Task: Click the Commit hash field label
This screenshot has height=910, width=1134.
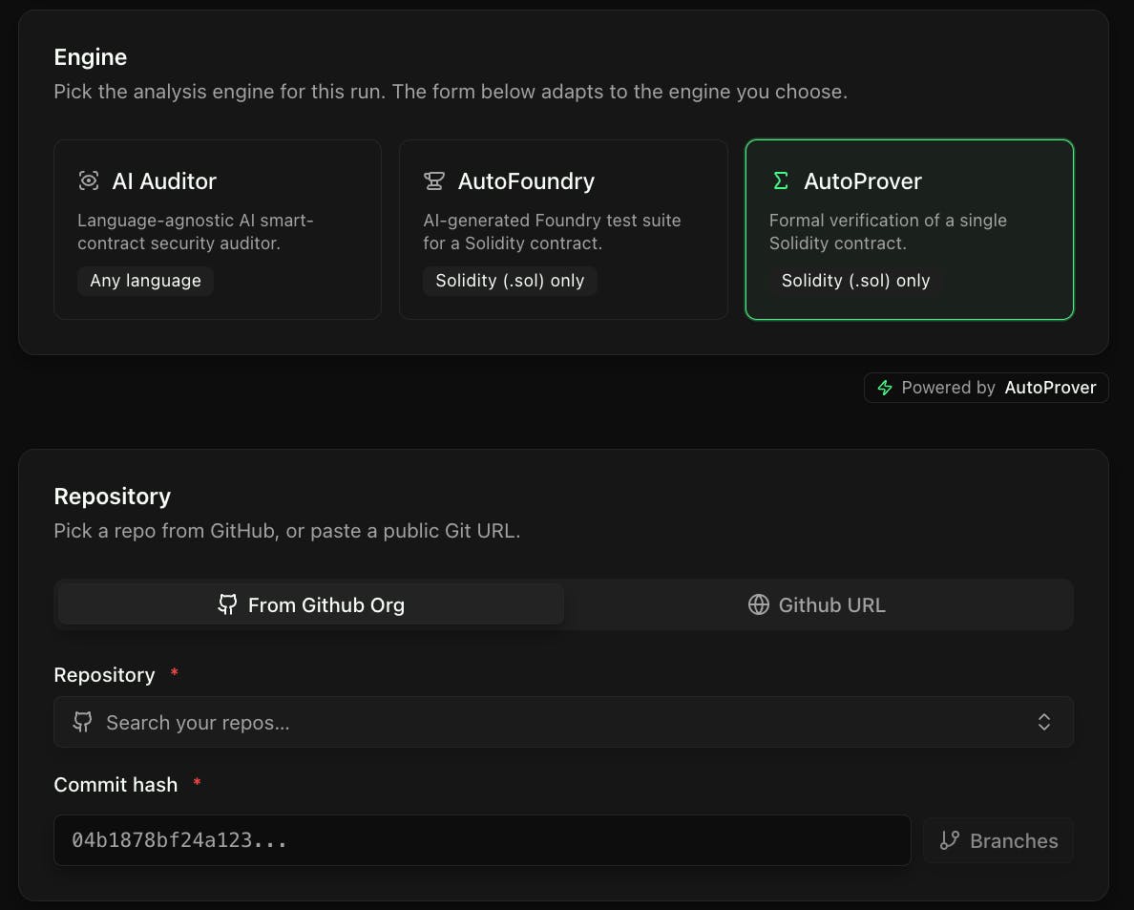Action: pos(115,785)
